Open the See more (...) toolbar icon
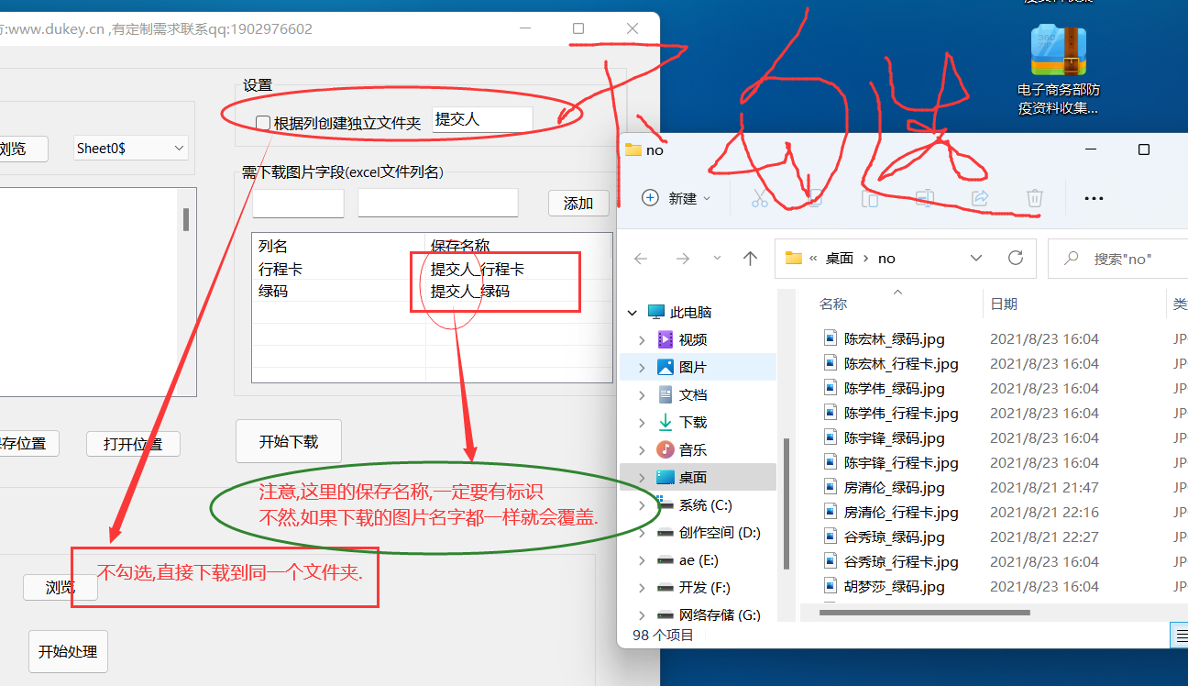 [1093, 198]
